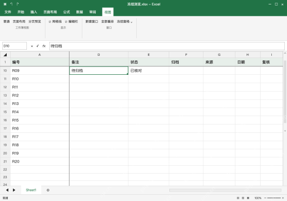Click the save icon in title bar
This screenshot has width=287, height=201.
pyautogui.click(x=5, y=4)
